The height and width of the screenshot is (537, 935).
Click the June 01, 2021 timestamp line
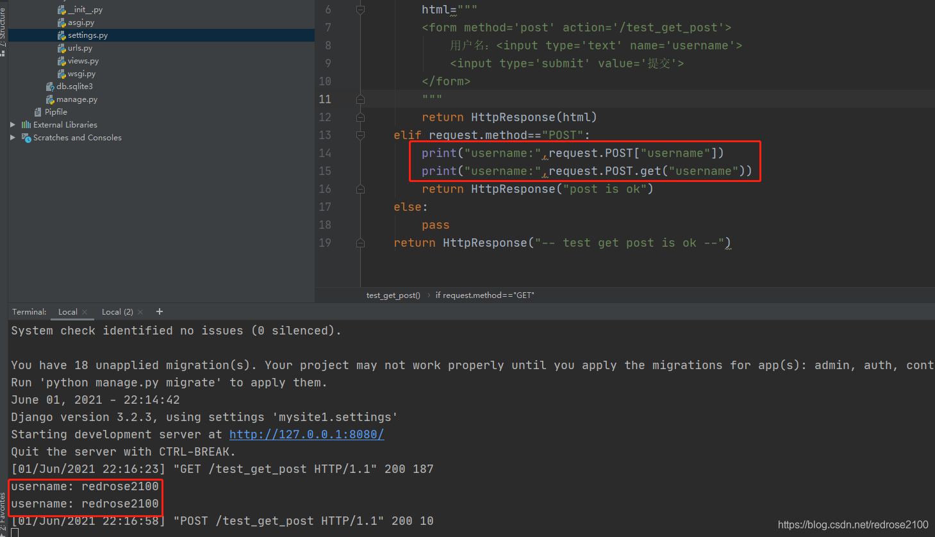click(x=95, y=400)
